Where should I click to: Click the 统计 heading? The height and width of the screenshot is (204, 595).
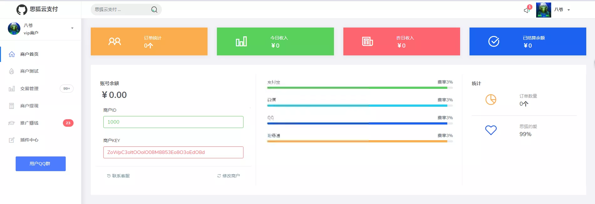(x=476, y=83)
